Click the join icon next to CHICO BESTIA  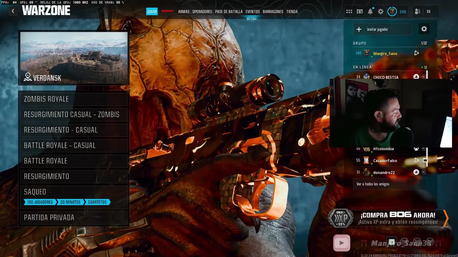(424, 77)
